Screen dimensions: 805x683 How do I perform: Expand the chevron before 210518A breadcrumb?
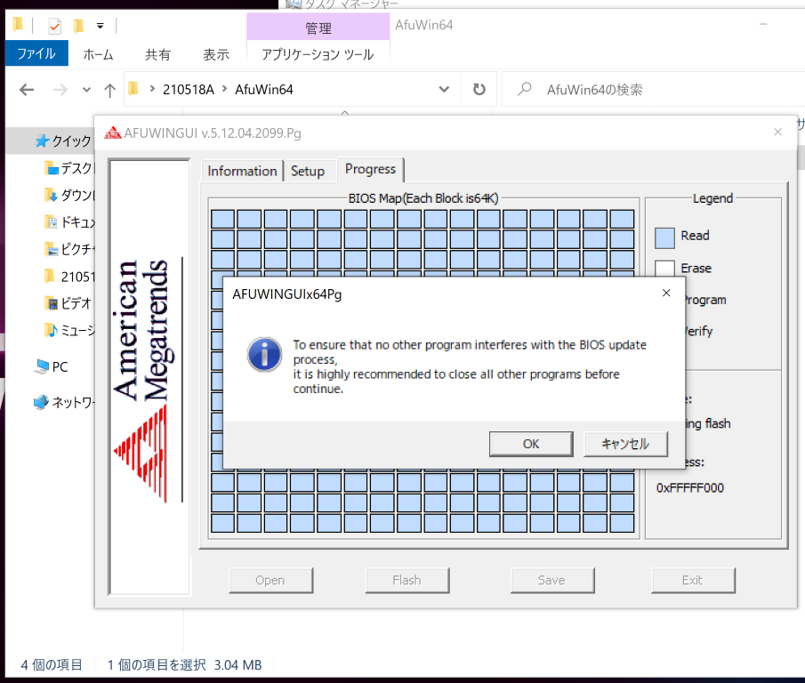click(x=152, y=89)
